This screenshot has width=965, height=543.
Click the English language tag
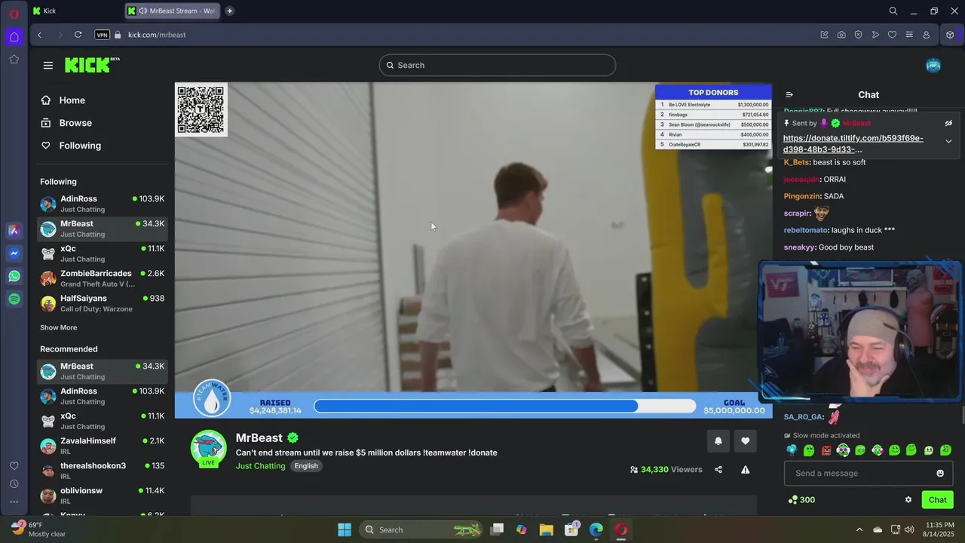pos(306,466)
